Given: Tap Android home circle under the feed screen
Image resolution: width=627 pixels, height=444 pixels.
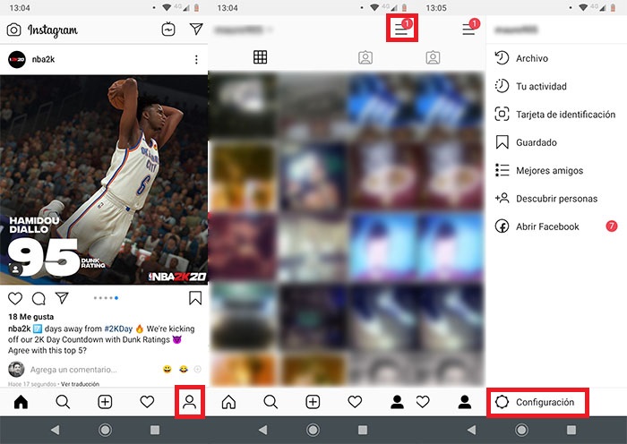Looking at the screenshot, I should tap(105, 430).
